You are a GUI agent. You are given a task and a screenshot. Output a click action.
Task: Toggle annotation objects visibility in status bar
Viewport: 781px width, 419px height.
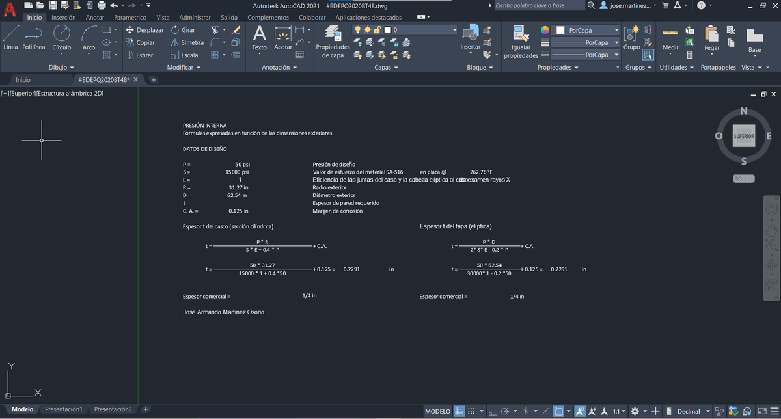580,411
